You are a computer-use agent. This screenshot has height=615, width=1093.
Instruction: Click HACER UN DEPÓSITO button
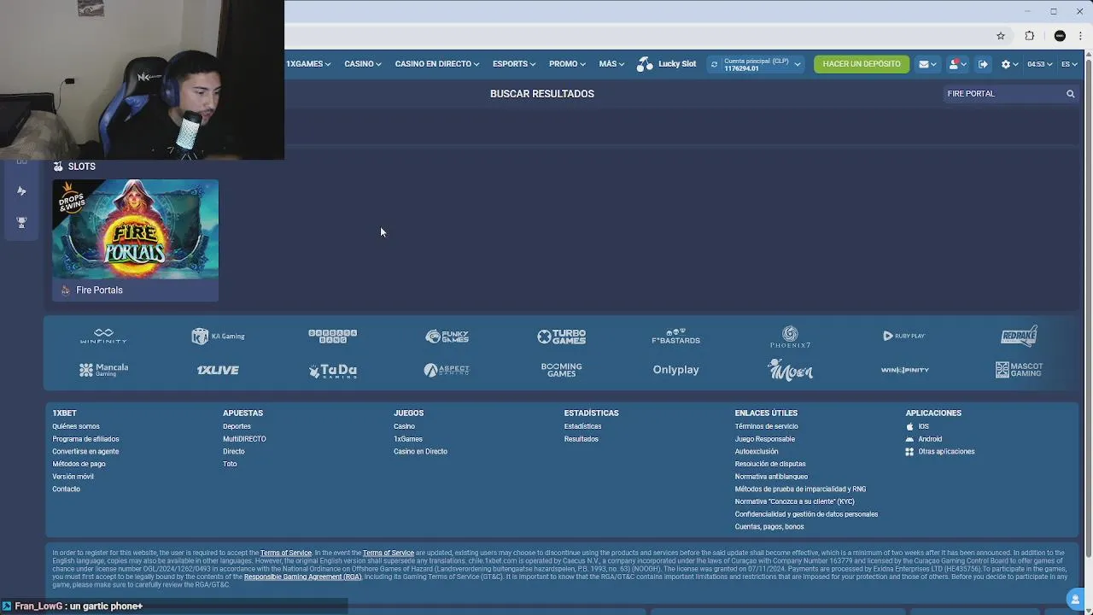862,64
